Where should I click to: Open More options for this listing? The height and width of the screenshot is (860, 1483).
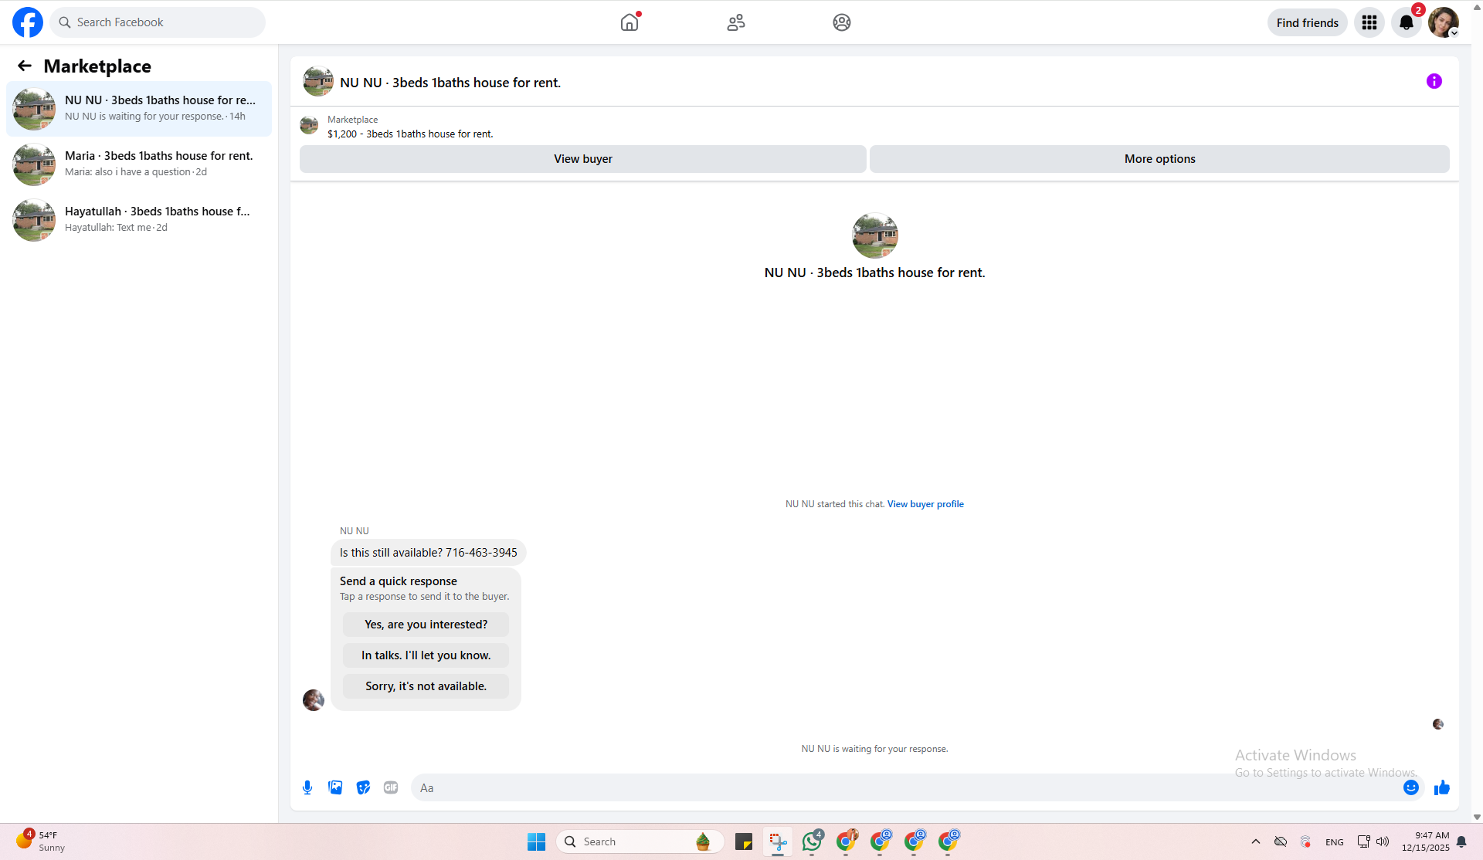coord(1159,159)
